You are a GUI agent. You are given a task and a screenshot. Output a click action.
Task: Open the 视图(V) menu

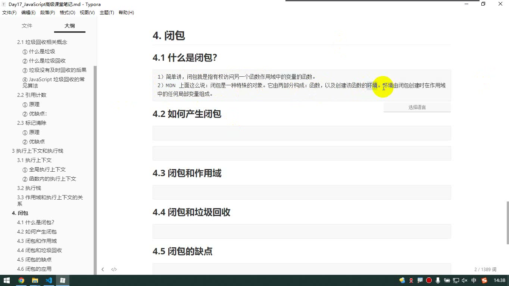pos(87,13)
